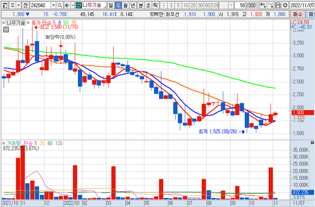Click the small square before 종가 단순 legend

click(x=28, y=23)
